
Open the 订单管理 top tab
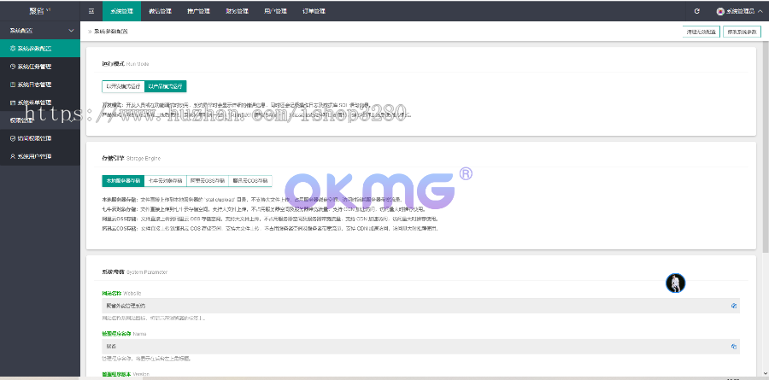[314, 11]
